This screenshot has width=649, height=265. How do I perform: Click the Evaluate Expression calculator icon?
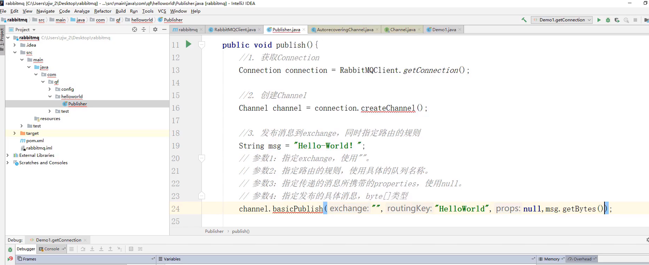pos(131,249)
